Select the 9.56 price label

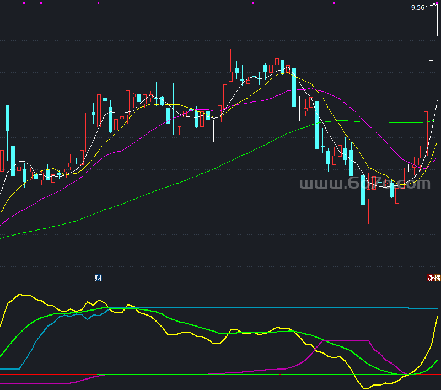tap(418, 8)
